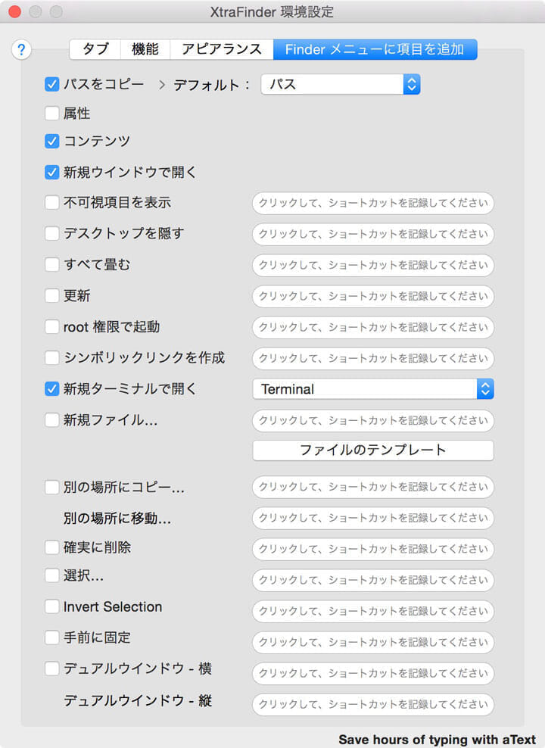Switch to the タブ tab
Viewport: 545px width, 748px height.
[94, 48]
